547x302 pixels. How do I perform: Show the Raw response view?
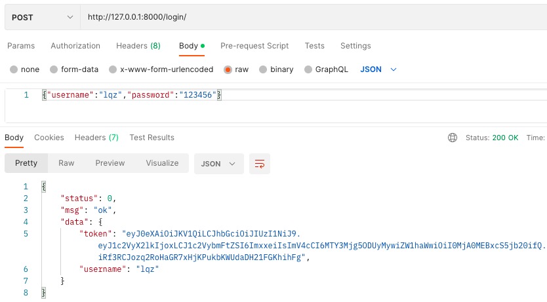coord(66,163)
